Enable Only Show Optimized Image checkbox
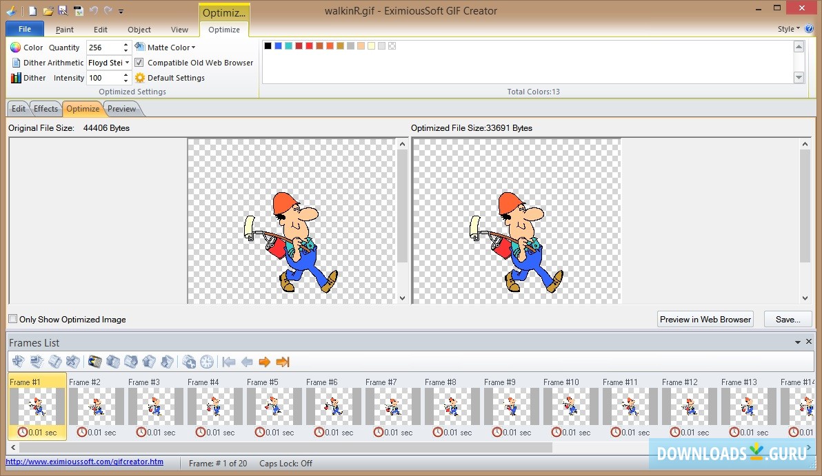The image size is (822, 476). [12, 319]
